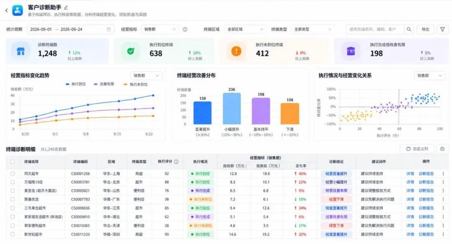Open 详情 for 同文超市
The width and height of the screenshot is (452, 244).
pos(410,174)
